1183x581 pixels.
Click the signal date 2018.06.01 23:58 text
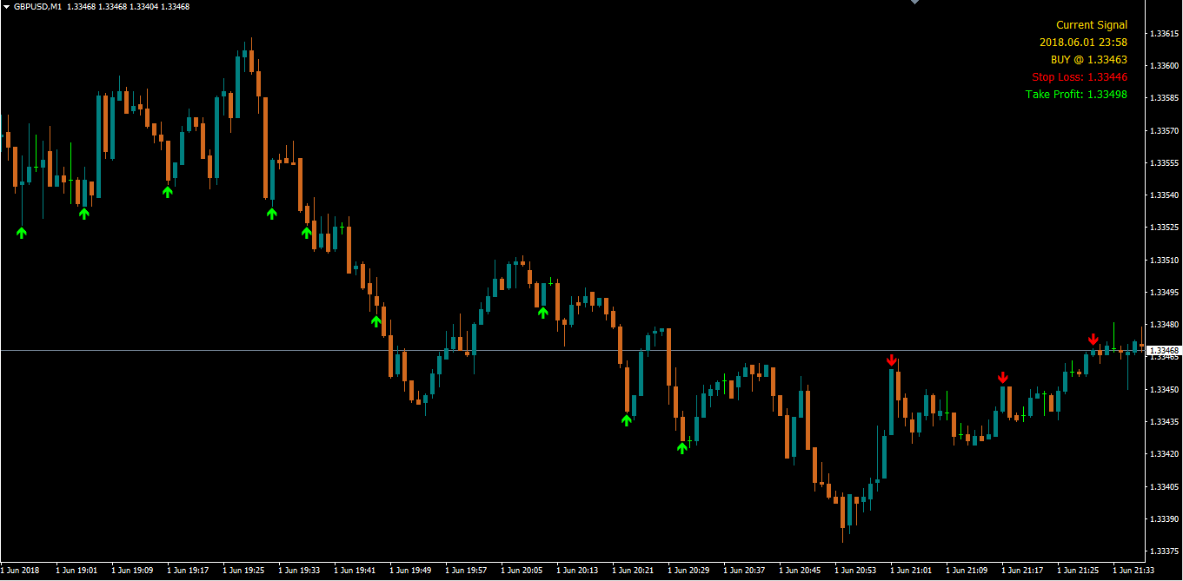tap(1084, 43)
